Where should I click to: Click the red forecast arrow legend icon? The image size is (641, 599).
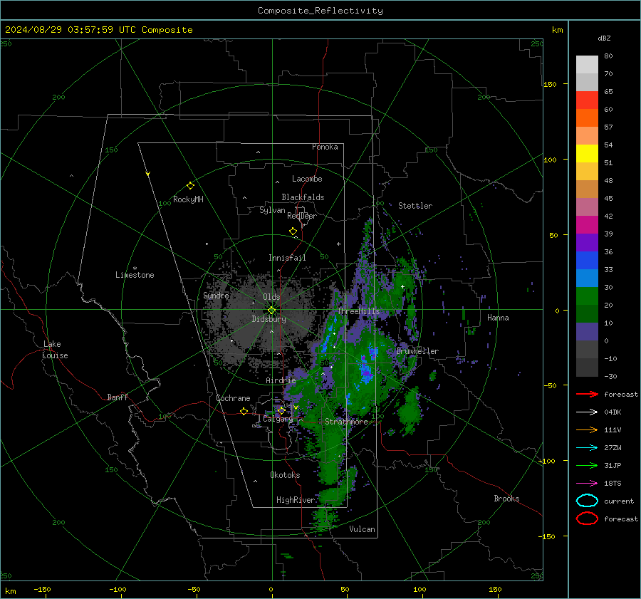pos(587,394)
